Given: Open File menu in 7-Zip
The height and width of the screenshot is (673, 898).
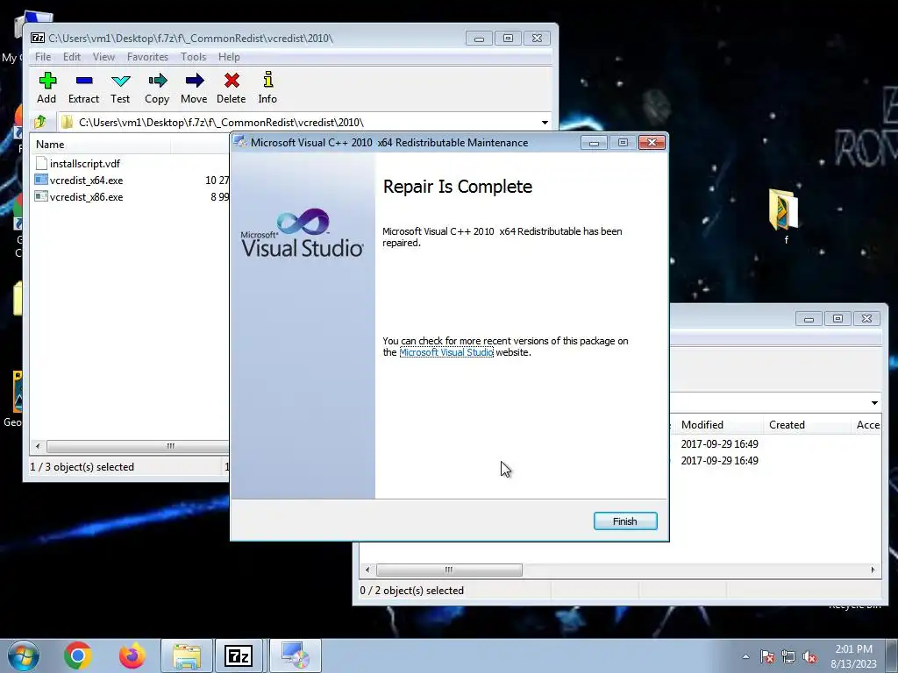Looking at the screenshot, I should pyautogui.click(x=42, y=57).
